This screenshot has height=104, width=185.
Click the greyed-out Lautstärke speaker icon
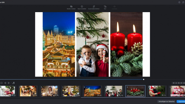point(114,7)
